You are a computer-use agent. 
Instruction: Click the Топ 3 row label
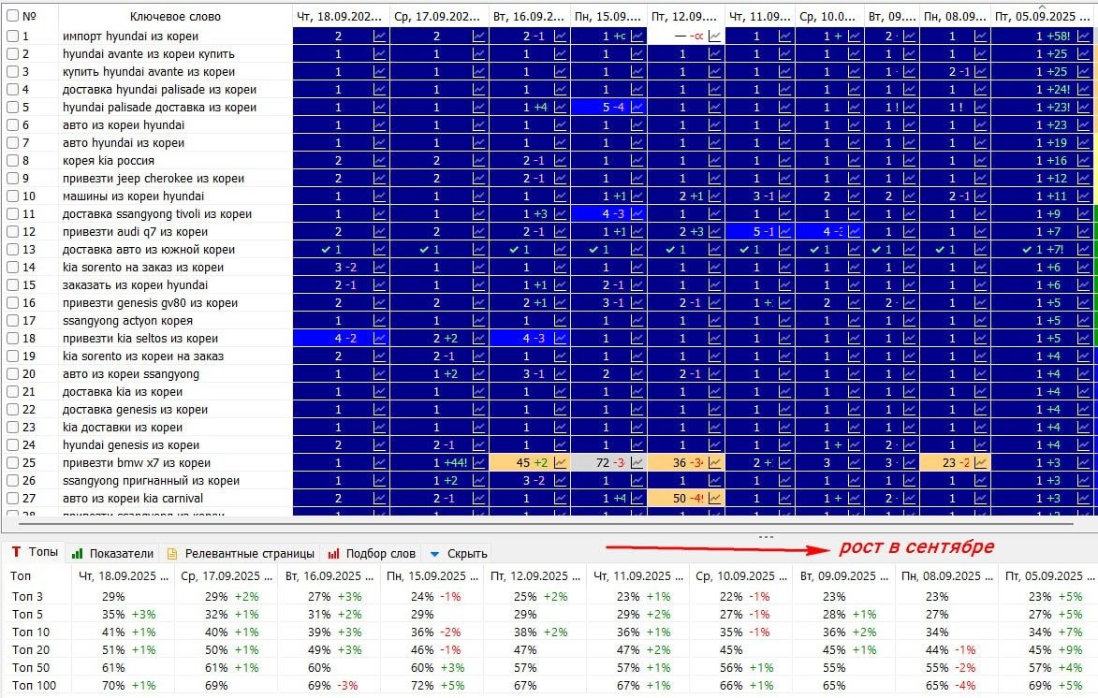(26, 597)
